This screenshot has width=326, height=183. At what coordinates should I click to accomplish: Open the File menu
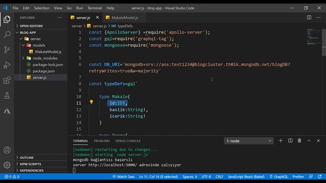15,8
